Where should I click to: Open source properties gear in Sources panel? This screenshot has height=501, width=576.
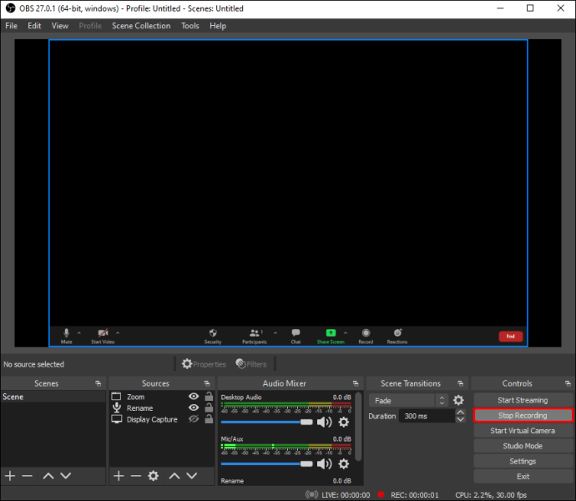(154, 476)
